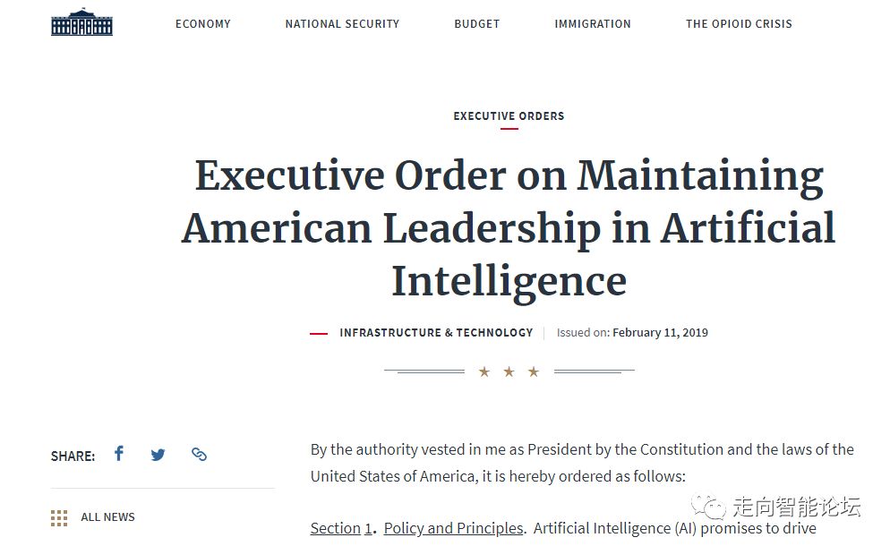Navigate to the Immigration page
This screenshot has height=546, width=890.
coord(593,24)
